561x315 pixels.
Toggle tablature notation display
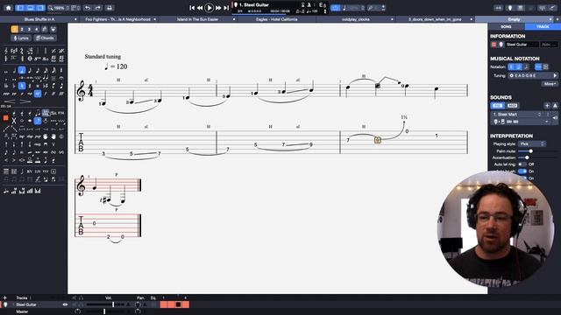(518, 66)
